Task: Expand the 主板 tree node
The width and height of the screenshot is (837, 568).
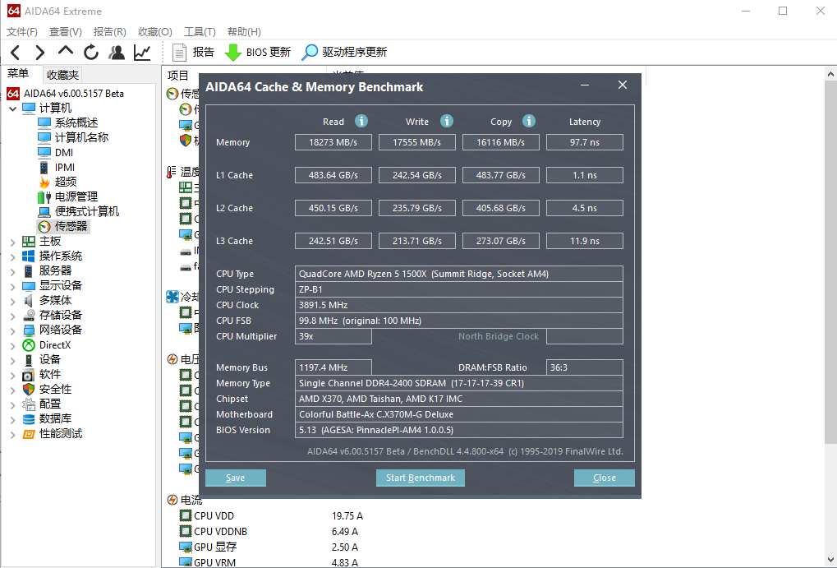Action: (x=13, y=242)
